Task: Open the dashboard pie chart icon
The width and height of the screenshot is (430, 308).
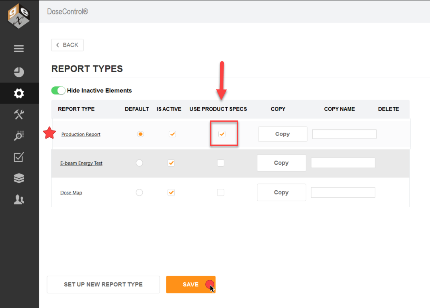Action: [x=18, y=72]
